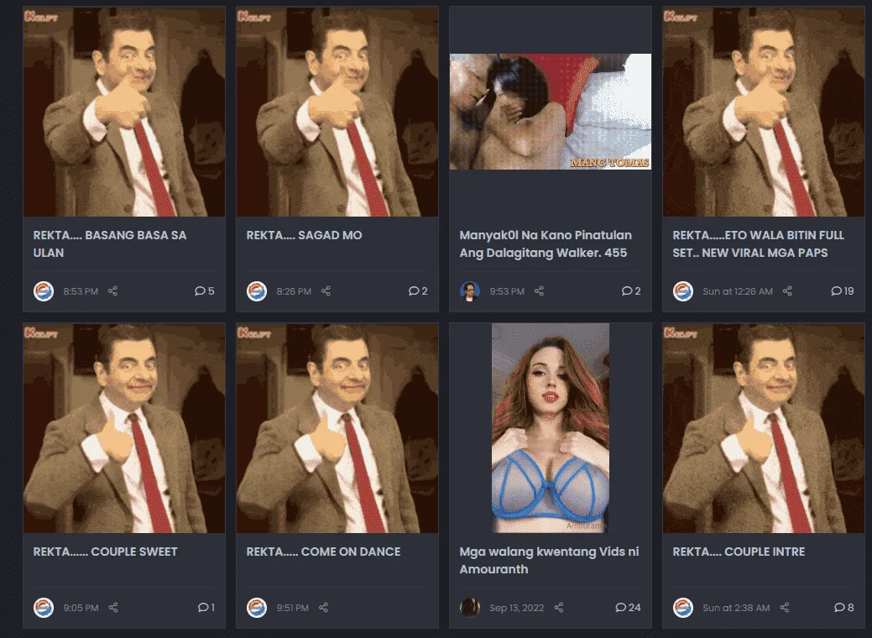Screen dimensions: 872x638
Task: Click share icon on BASANG BASA SA ULAN card
Action: 113,291
